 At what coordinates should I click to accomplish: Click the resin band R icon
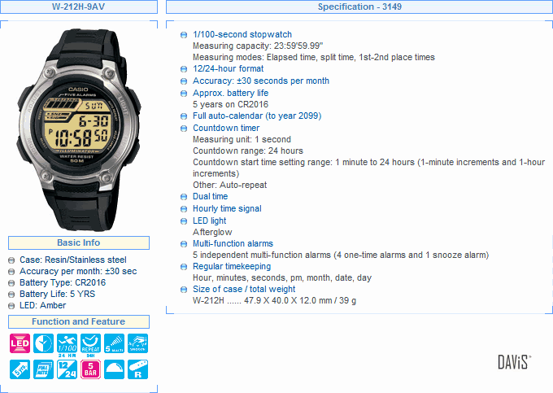point(138,369)
